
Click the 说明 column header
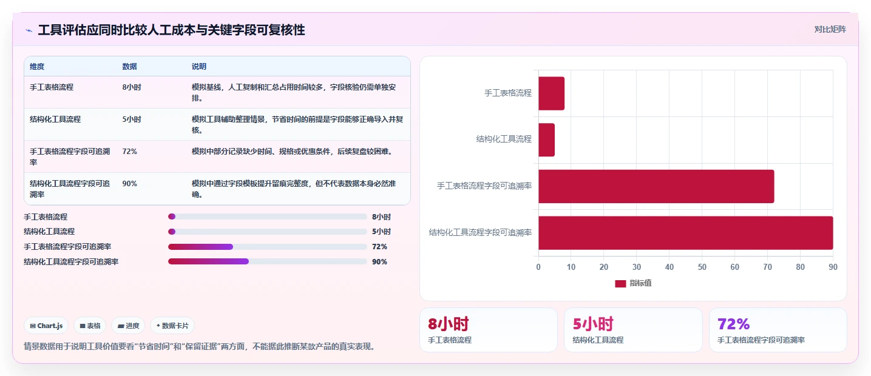(199, 67)
